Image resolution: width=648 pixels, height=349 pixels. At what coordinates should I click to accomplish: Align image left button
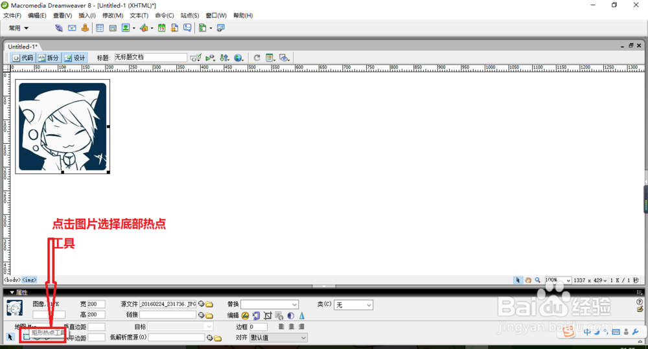(281, 327)
